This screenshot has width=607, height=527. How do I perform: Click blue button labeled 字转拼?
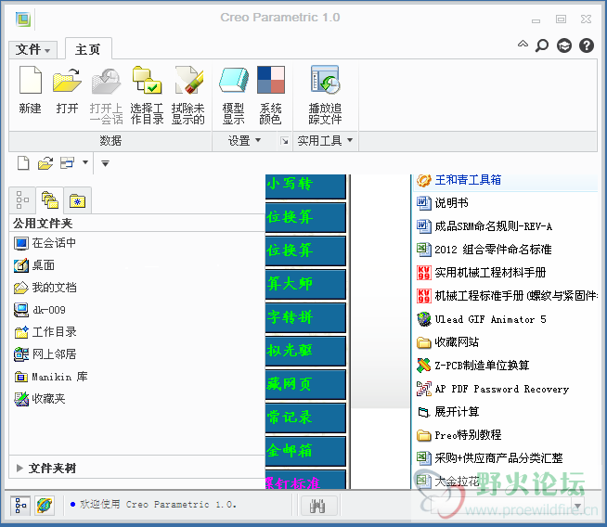[305, 317]
